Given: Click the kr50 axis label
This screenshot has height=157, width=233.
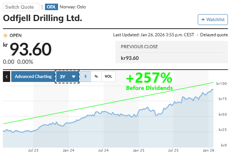Looking at the screenshot, I should tap(223, 115).
